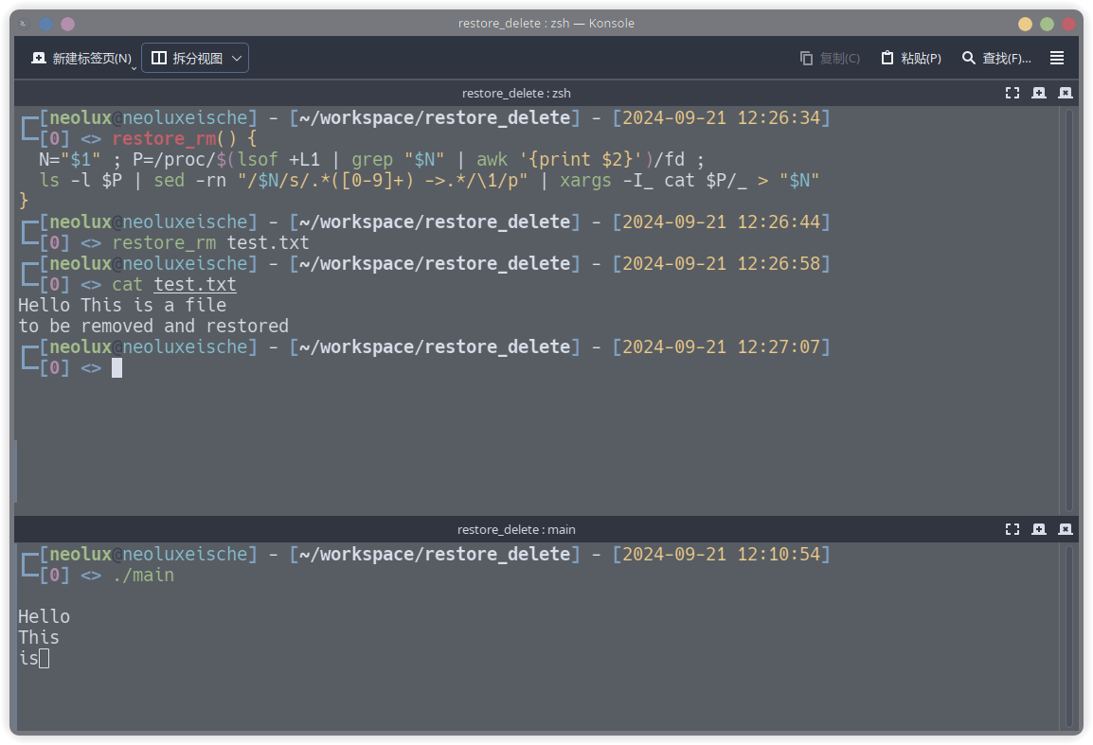Click the timestamp '2024-09-21 12:27:07'
The image size is (1093, 745).
tap(722, 347)
